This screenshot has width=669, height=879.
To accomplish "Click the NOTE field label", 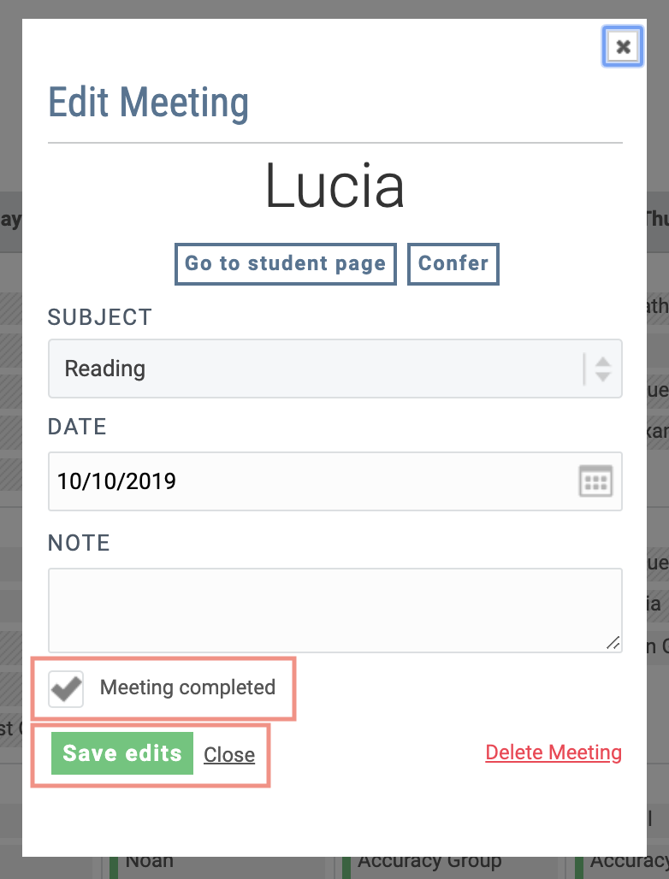I will pyautogui.click(x=79, y=543).
